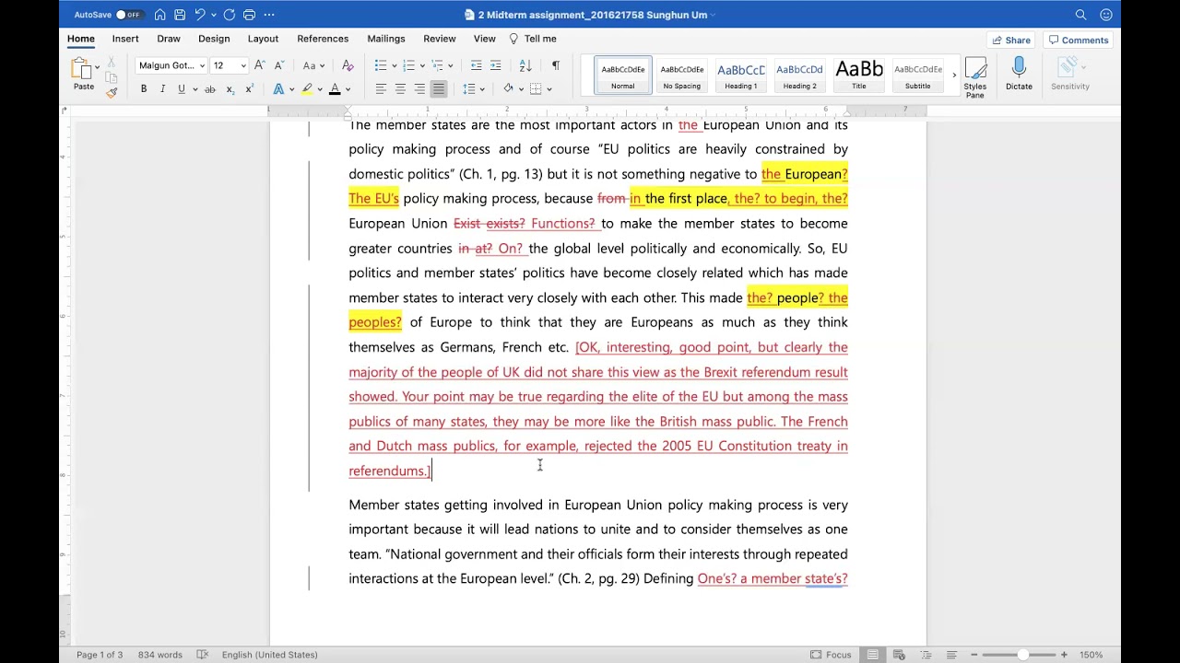Align text right

(x=419, y=89)
